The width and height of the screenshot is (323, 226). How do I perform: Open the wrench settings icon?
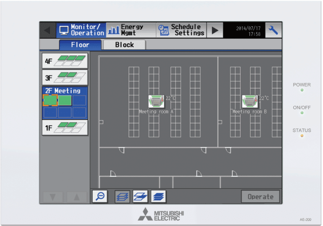[273, 30]
